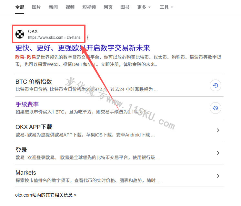Select the 全部 search tab
This screenshot has height=206, width=241.
click(20, 7)
